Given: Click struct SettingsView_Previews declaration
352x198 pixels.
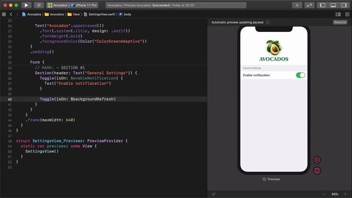Looking at the screenshot, I should point(72,141).
